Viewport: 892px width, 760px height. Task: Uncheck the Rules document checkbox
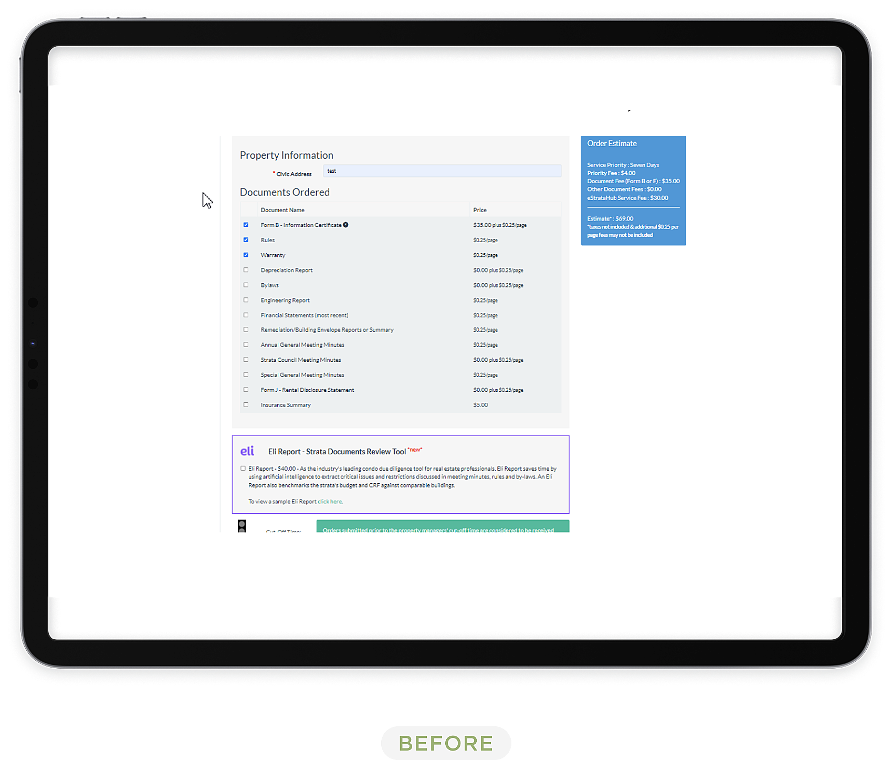(246, 240)
